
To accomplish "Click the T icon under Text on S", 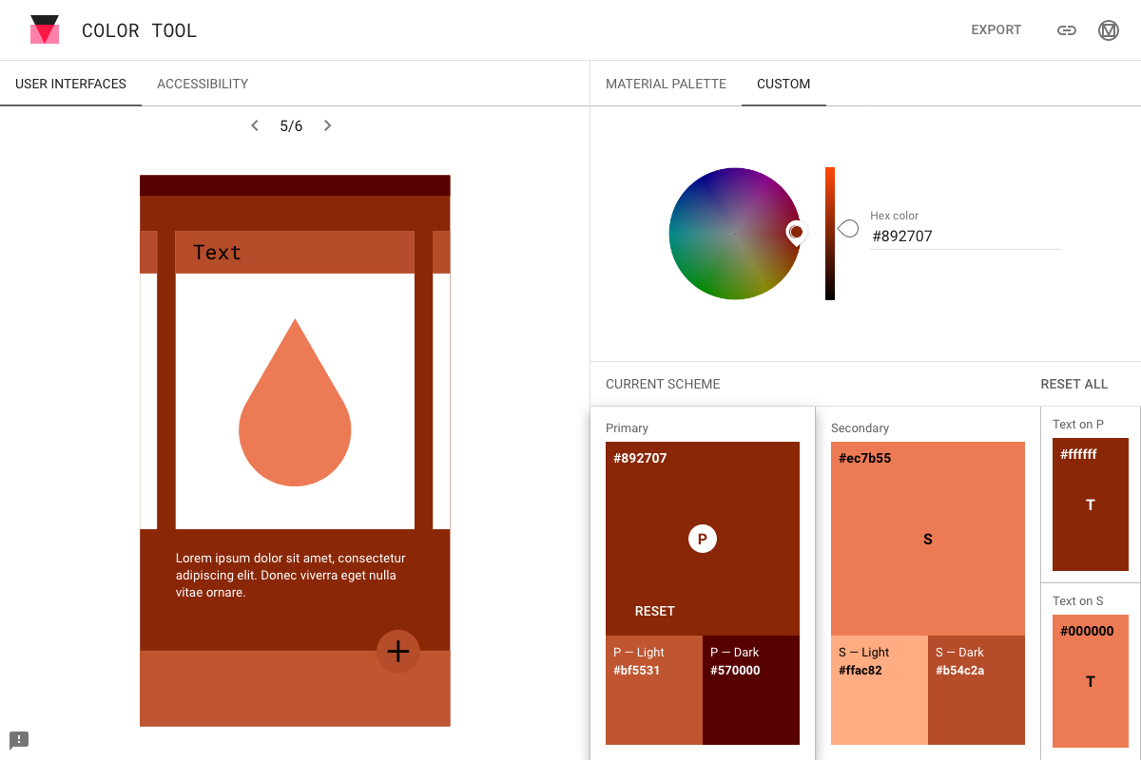I will pos(1090,681).
